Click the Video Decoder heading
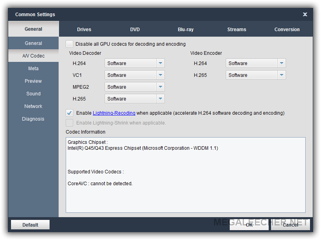The height and width of the screenshot is (240, 321). point(85,53)
